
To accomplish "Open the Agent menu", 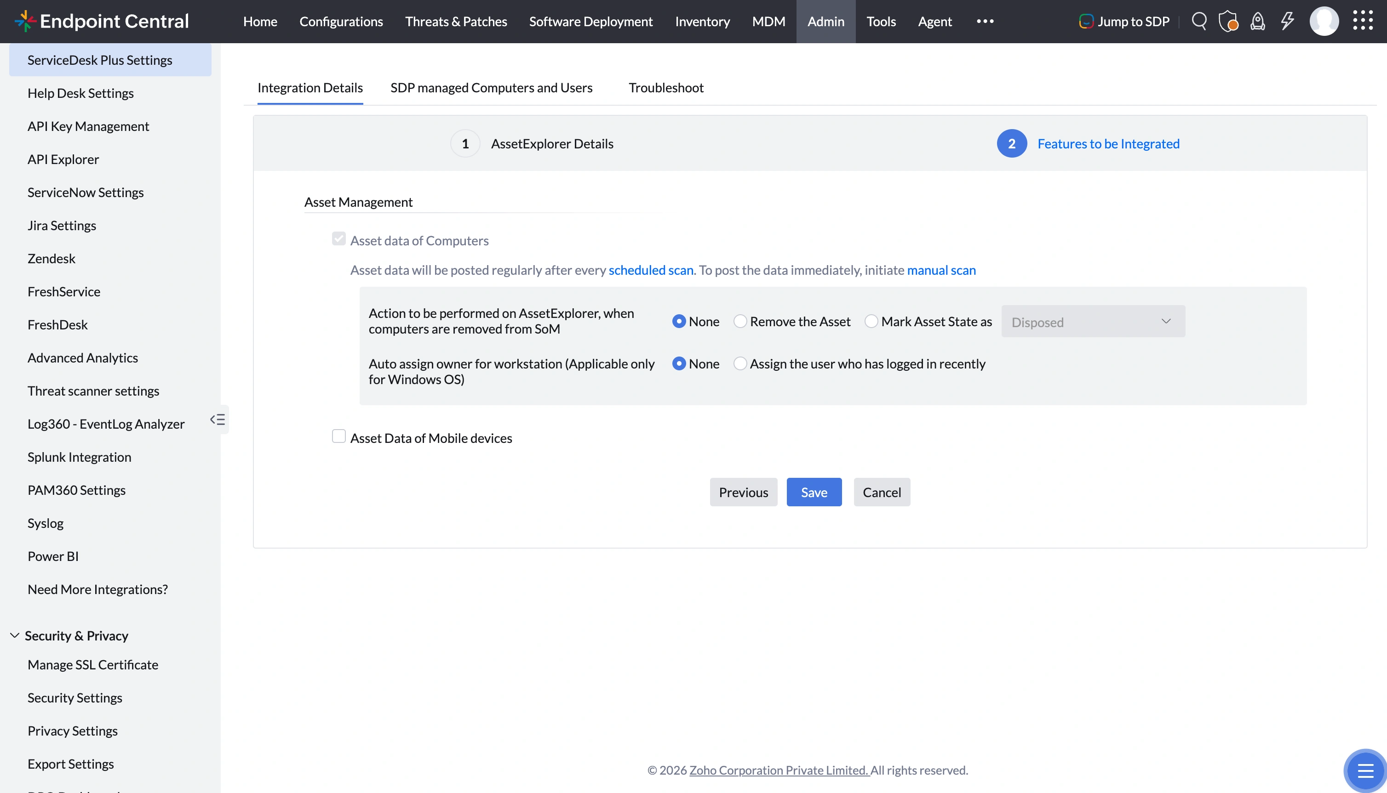I will [x=934, y=21].
